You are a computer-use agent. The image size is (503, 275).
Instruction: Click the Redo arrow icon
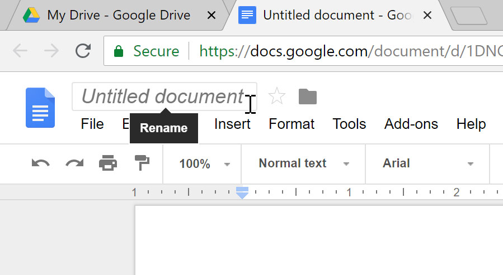point(74,163)
